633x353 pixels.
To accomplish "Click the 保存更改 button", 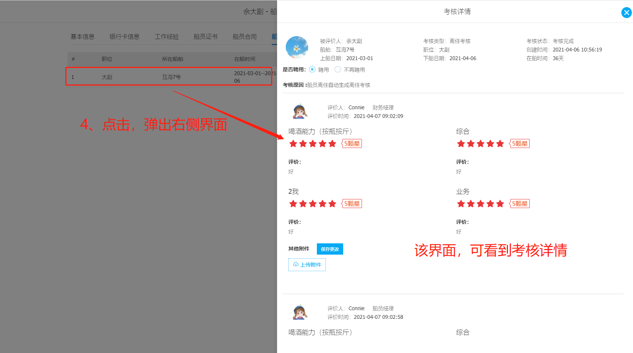I will point(330,249).
